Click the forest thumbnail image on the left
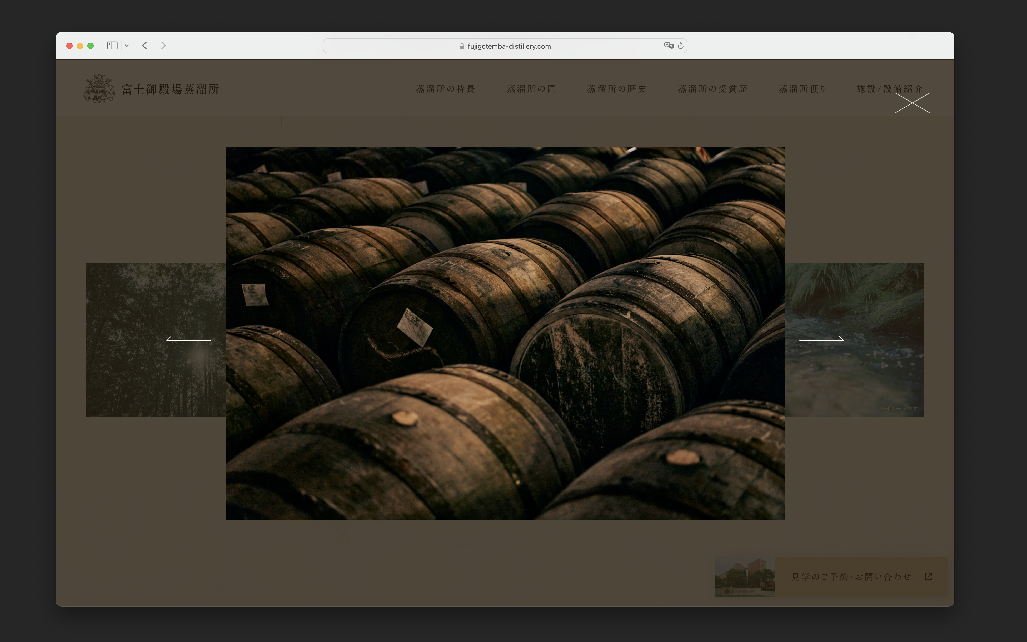Viewport: 1027px width, 642px height. point(156,340)
